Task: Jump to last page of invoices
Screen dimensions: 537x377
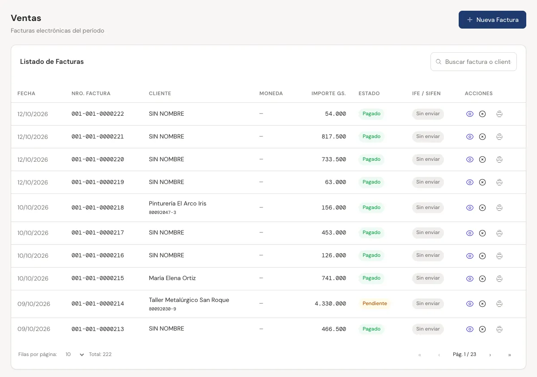Action: click(x=510, y=355)
